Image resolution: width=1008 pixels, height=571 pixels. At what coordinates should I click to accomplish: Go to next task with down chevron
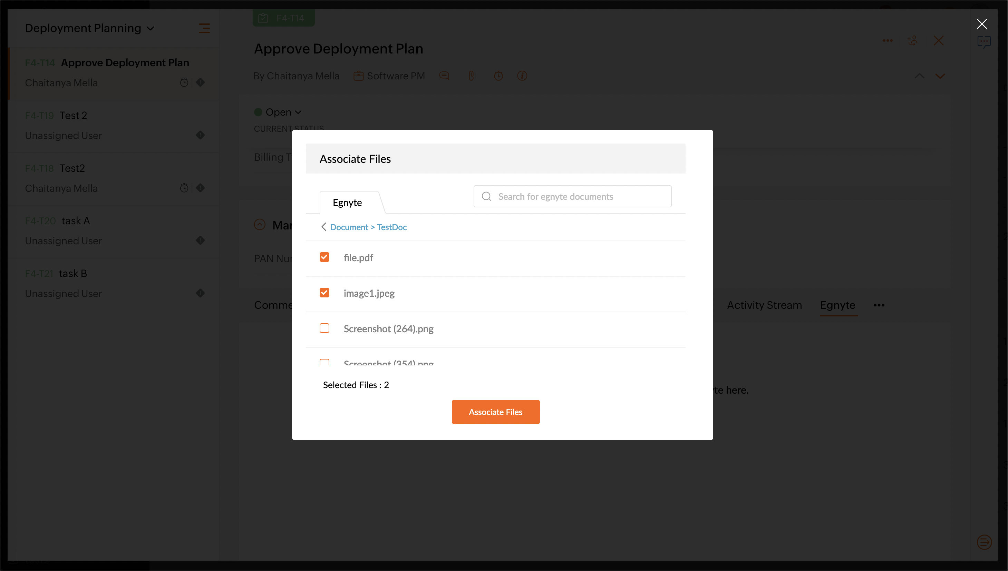point(940,76)
